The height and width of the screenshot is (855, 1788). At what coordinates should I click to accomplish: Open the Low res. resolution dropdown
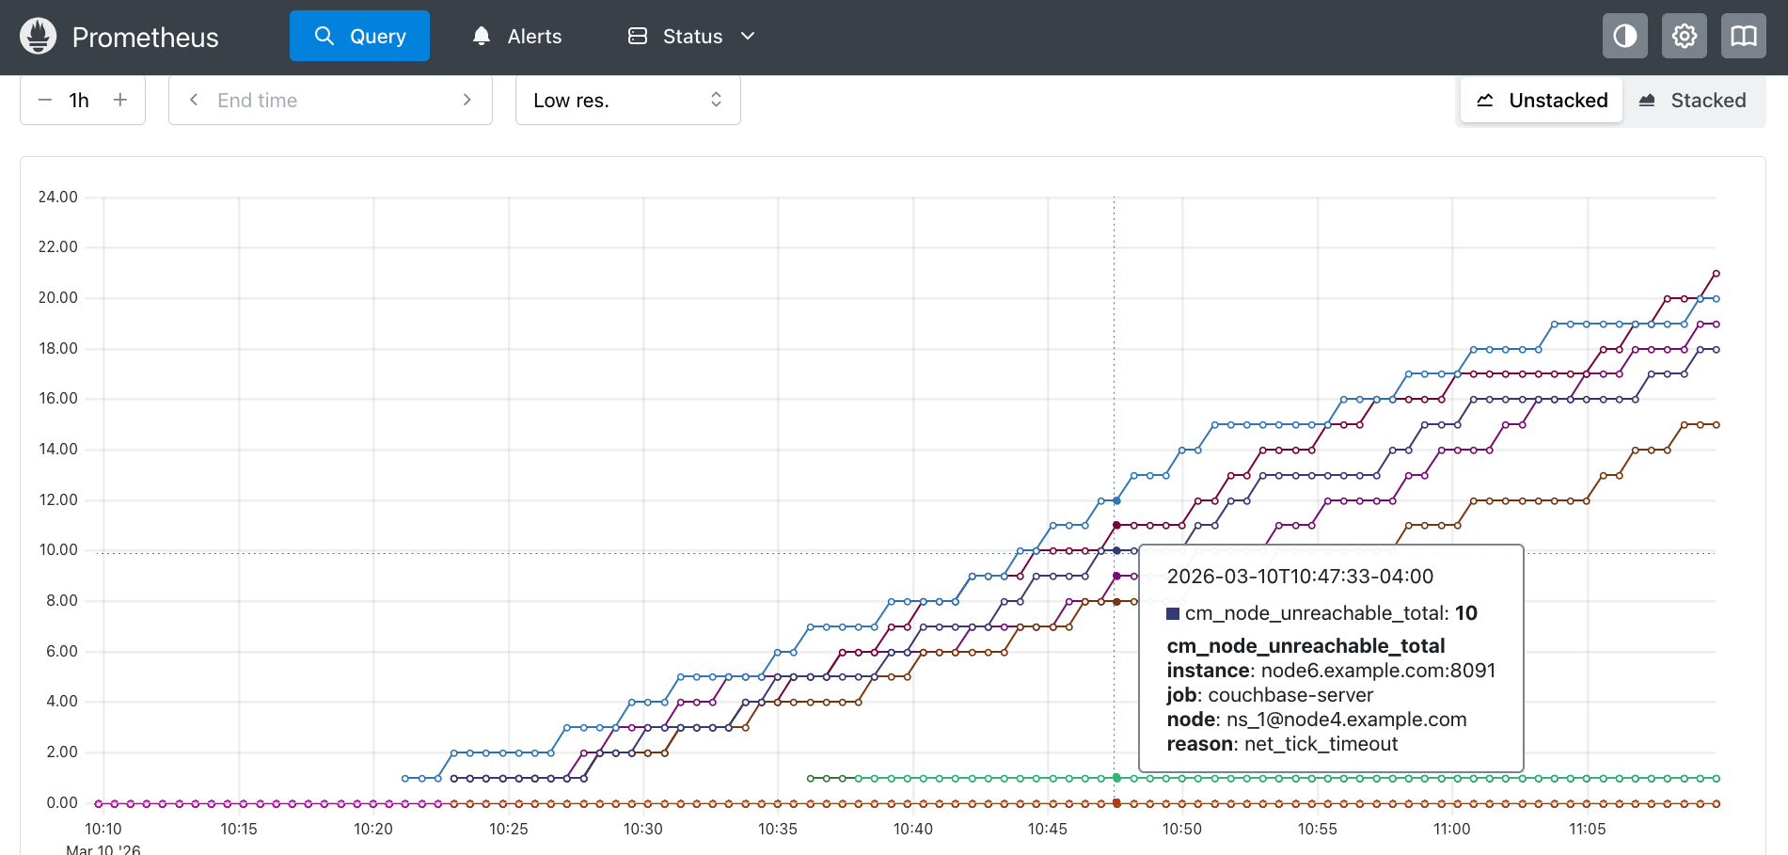(x=627, y=100)
